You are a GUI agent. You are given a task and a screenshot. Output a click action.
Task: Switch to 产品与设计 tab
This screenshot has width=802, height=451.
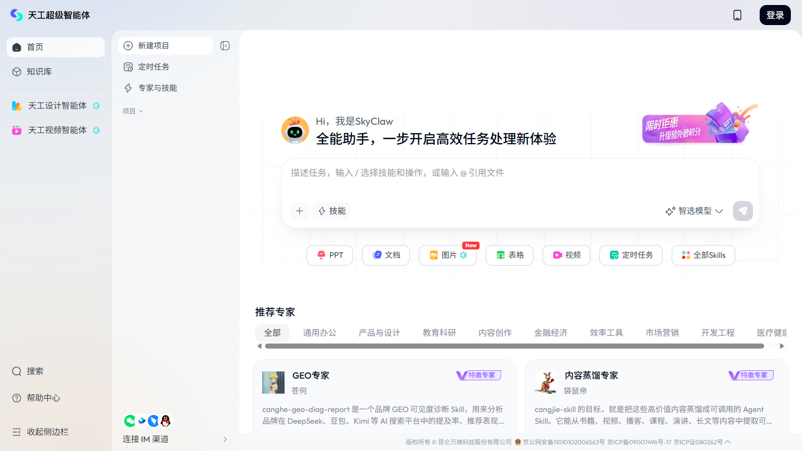click(379, 333)
